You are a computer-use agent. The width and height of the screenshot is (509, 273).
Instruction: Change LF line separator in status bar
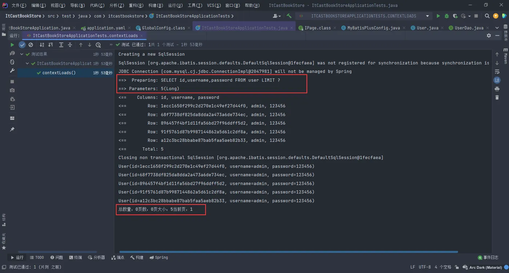click(413, 267)
